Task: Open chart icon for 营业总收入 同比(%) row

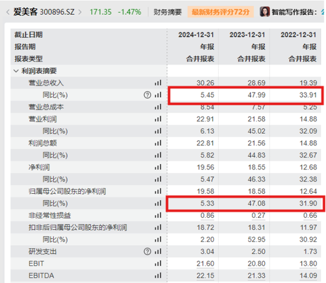Action: [158, 95]
